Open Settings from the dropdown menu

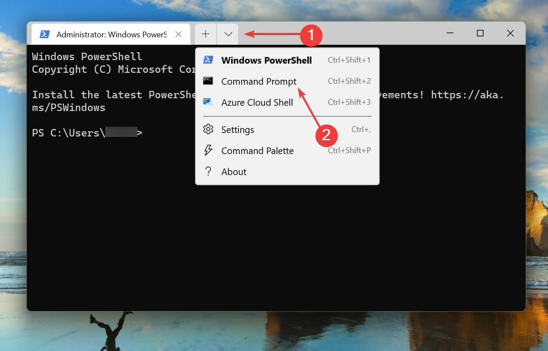[x=287, y=129]
